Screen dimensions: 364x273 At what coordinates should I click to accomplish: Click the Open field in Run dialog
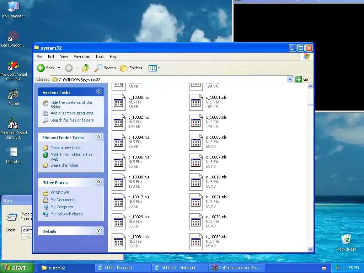(x=27, y=230)
